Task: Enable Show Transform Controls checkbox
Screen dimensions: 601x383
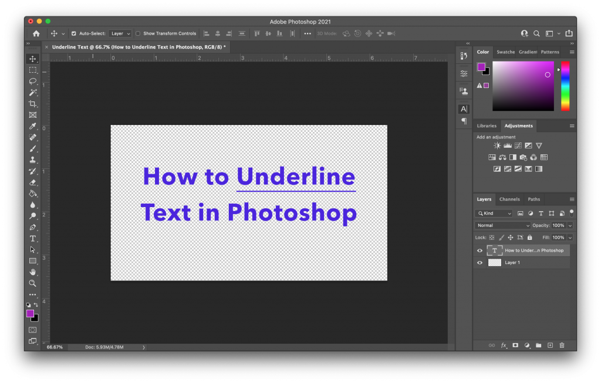Action: (138, 33)
